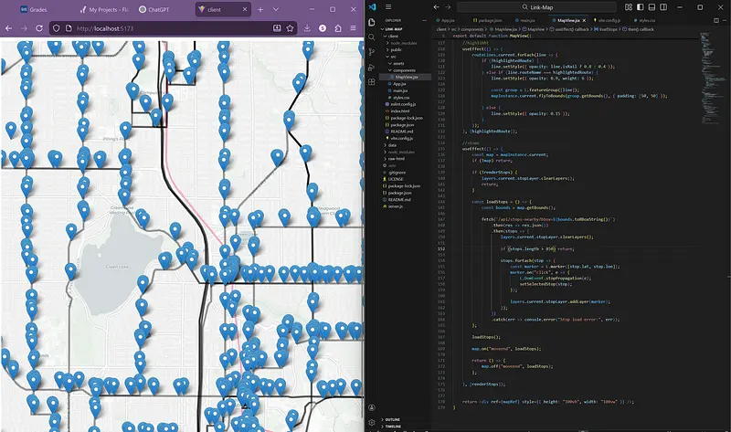Open server.js from the Explorer tree

[395, 207]
